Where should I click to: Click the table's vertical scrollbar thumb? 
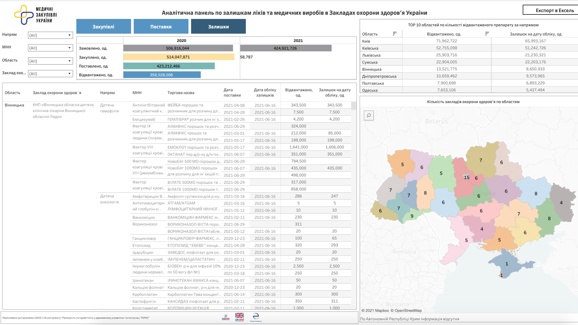[x=354, y=106]
